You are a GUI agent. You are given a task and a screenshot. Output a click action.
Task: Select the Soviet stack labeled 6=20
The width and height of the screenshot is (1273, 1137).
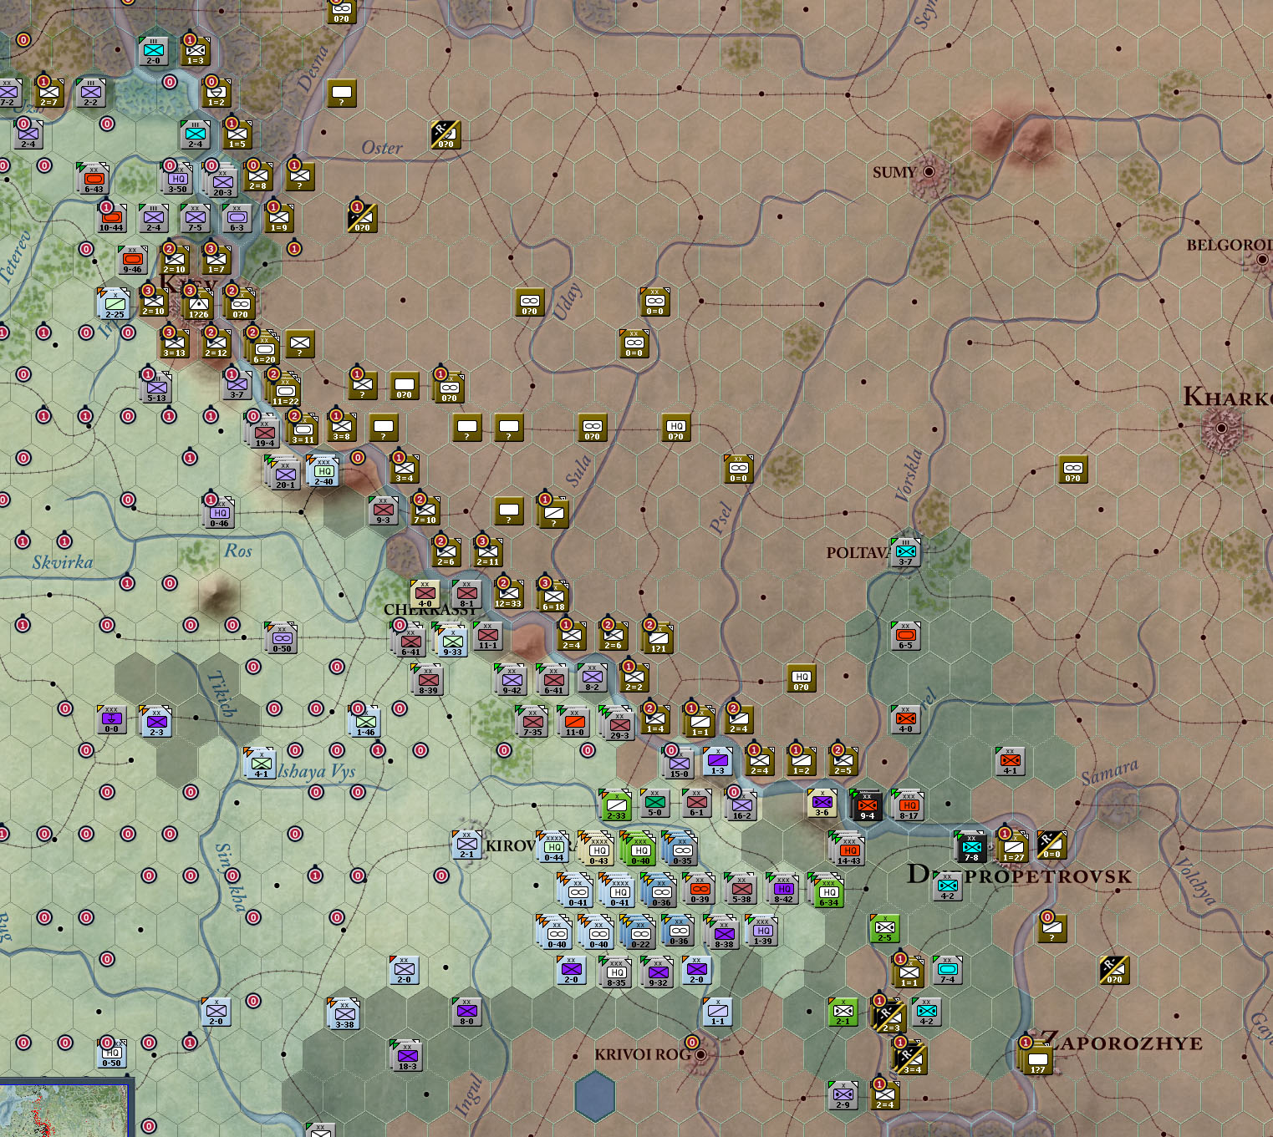click(264, 348)
